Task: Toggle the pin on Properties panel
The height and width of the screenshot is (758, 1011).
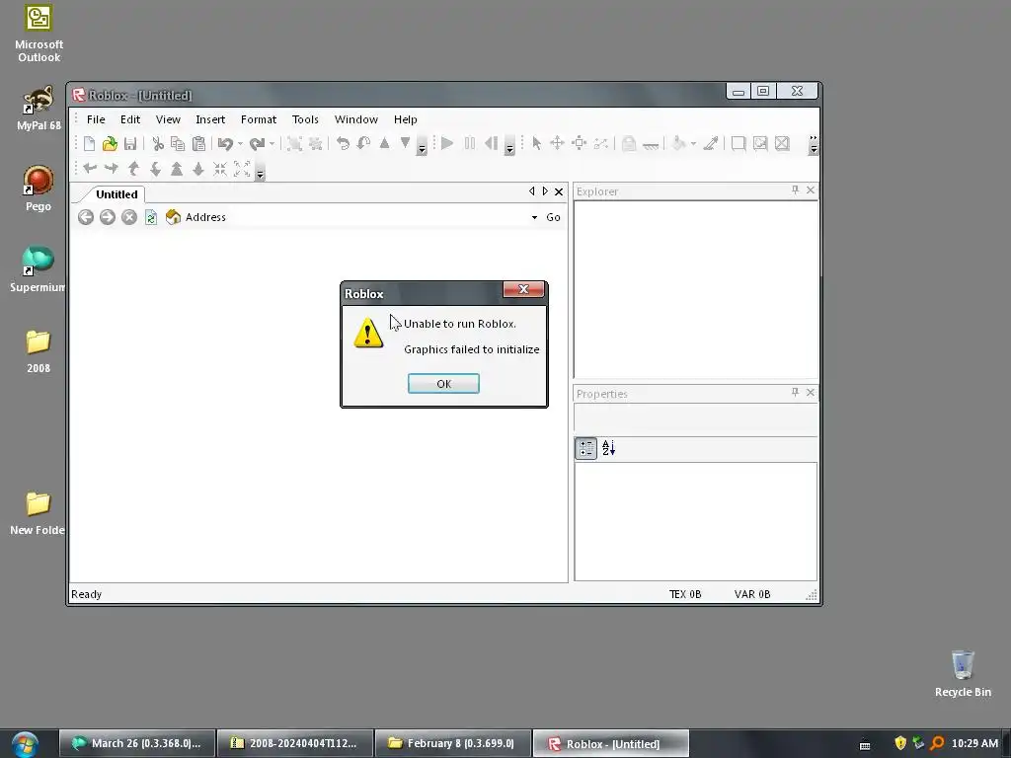Action: (795, 392)
